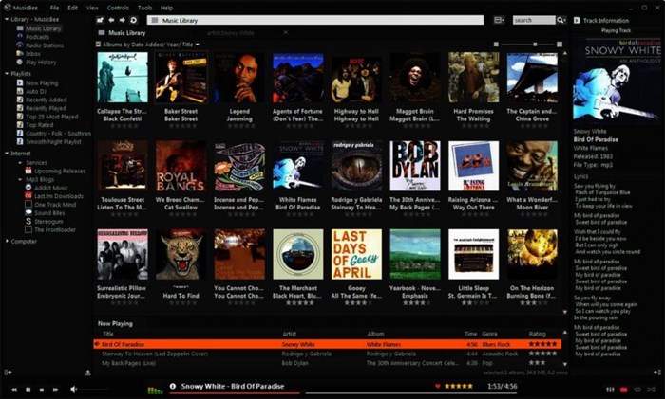Open the equalizer icon in player bar
Viewport: 665px width, 399px height.
point(610,390)
